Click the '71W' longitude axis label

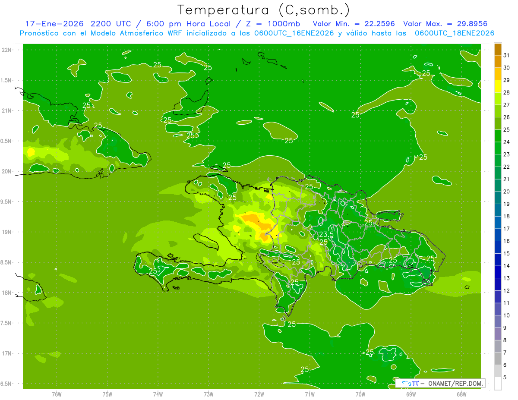[310, 394]
